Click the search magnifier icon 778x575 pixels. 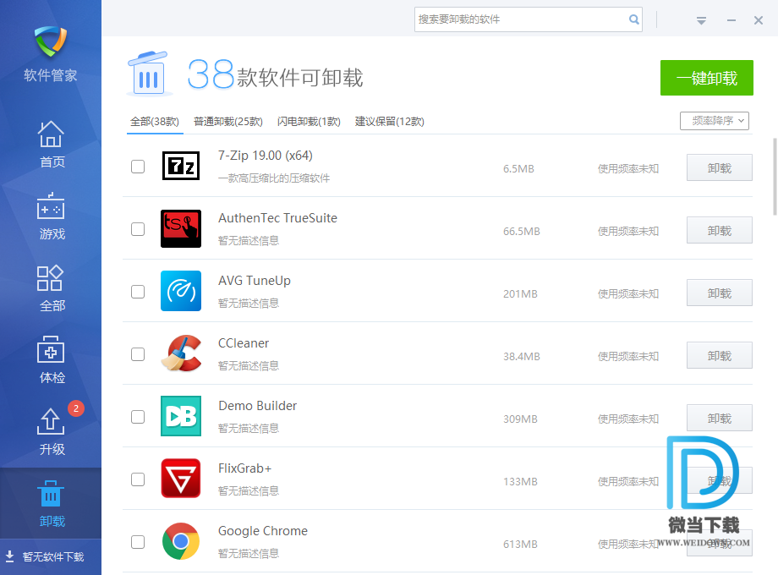633,19
